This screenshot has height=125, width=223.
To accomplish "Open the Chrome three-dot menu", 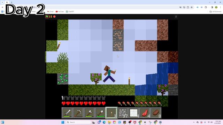I will 221,7.
